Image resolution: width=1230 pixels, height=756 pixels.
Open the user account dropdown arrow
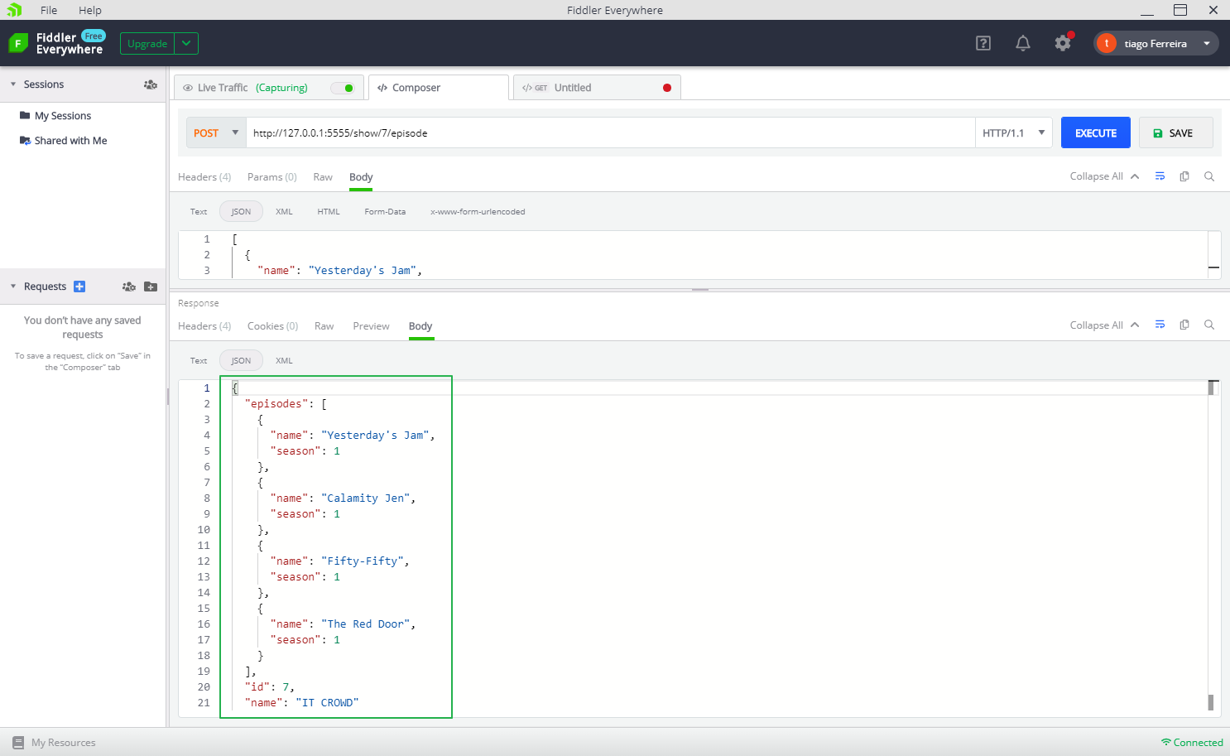point(1207,44)
